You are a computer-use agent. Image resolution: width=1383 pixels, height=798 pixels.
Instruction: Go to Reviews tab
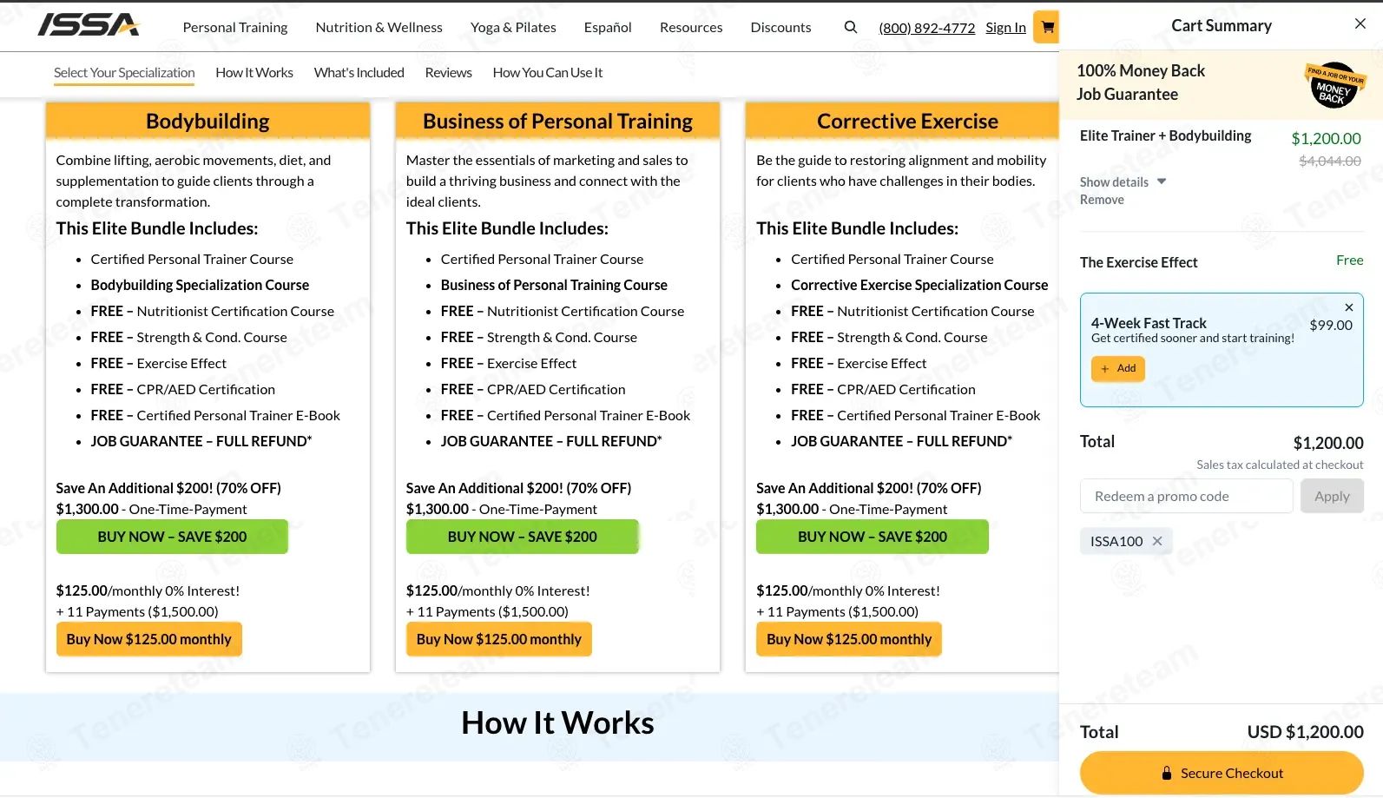pyautogui.click(x=448, y=73)
